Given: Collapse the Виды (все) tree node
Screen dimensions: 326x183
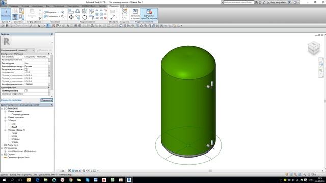Looking at the screenshot, I should tap(2, 108).
